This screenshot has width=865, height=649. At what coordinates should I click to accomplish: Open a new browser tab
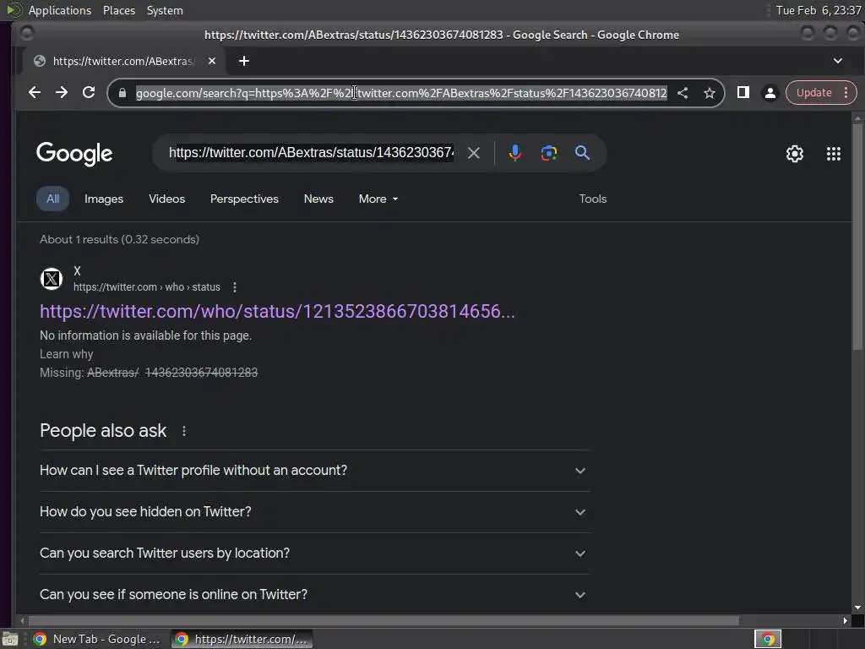pyautogui.click(x=244, y=61)
